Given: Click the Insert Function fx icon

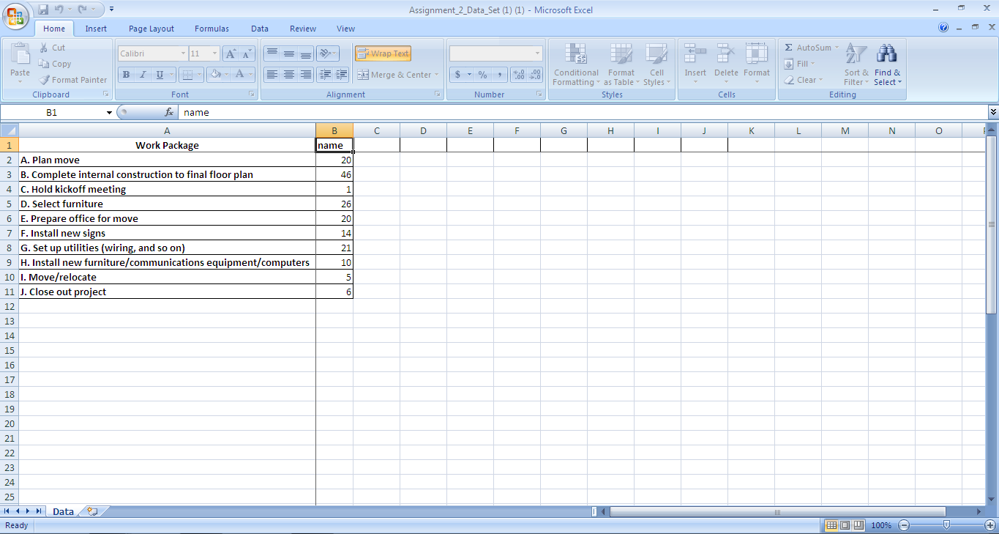Looking at the screenshot, I should coord(169,113).
